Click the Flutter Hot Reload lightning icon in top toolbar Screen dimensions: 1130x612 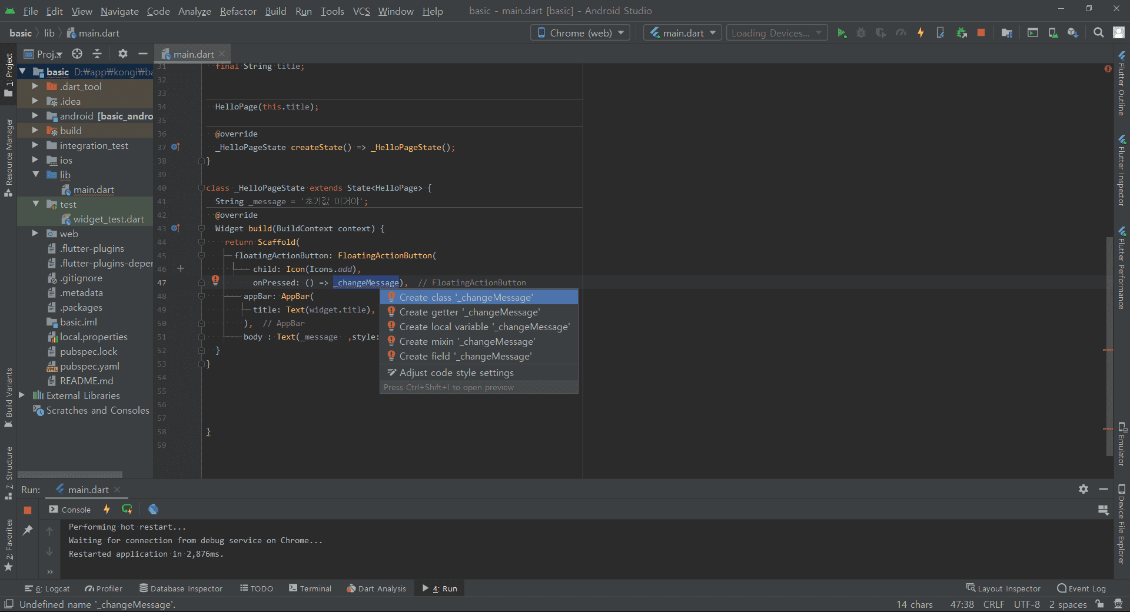coord(921,33)
